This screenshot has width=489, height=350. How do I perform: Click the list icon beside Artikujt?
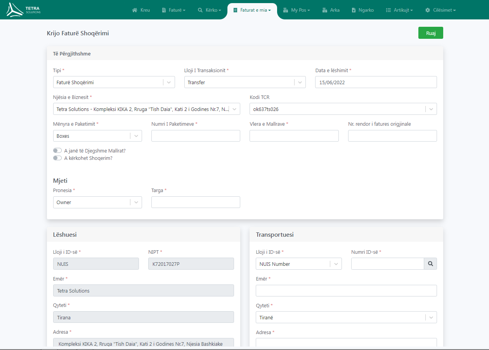[x=388, y=10]
